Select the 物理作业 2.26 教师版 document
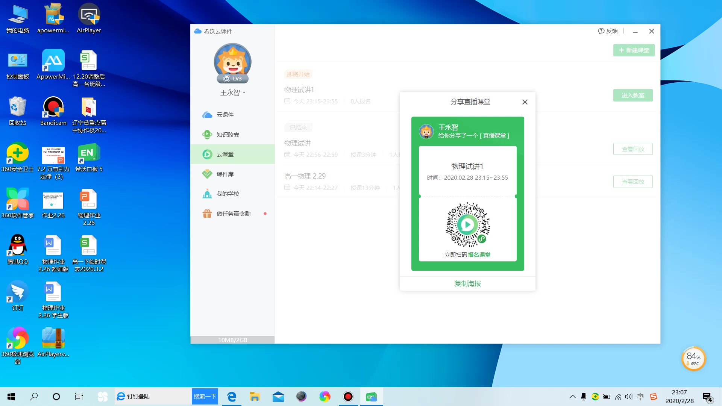 click(53, 254)
